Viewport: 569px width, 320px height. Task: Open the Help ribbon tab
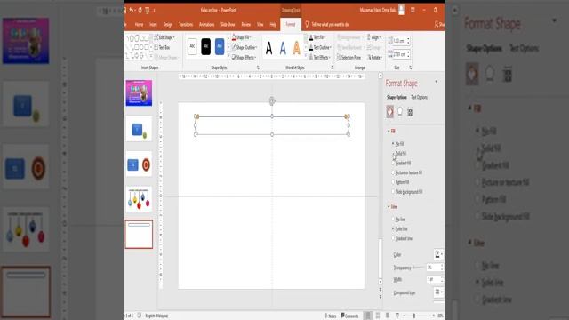[x=273, y=24]
